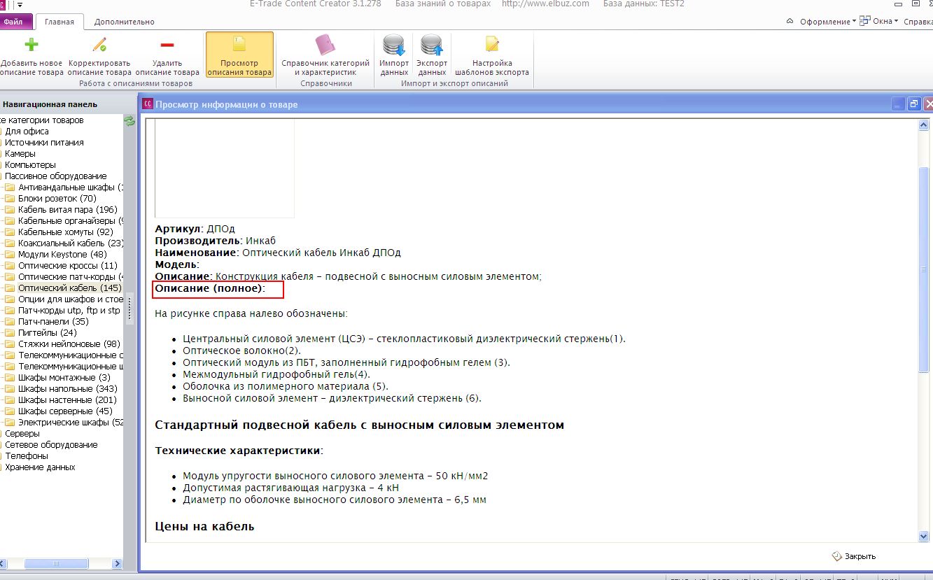Screen dimensions: 933x580
Task: Select Сетевое оборудование category
Action: (51, 445)
